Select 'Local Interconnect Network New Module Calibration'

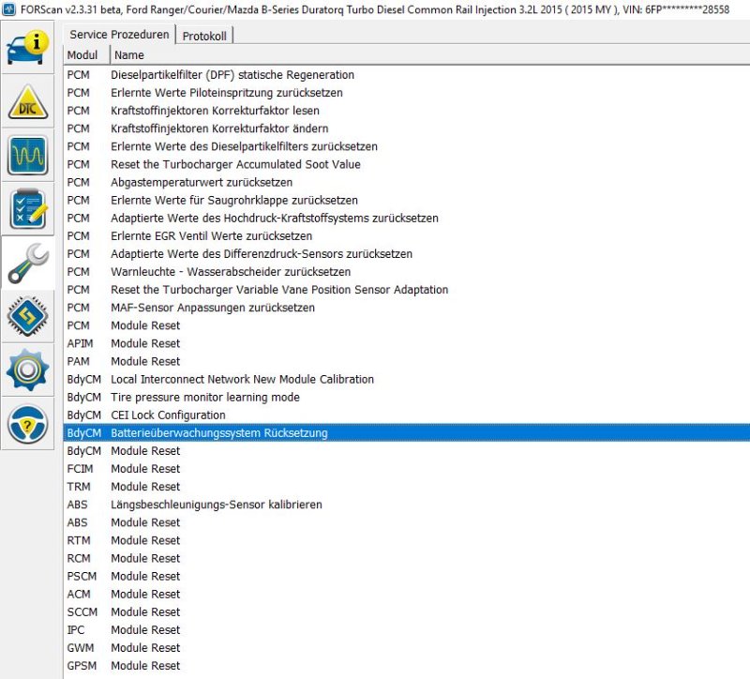(407, 380)
